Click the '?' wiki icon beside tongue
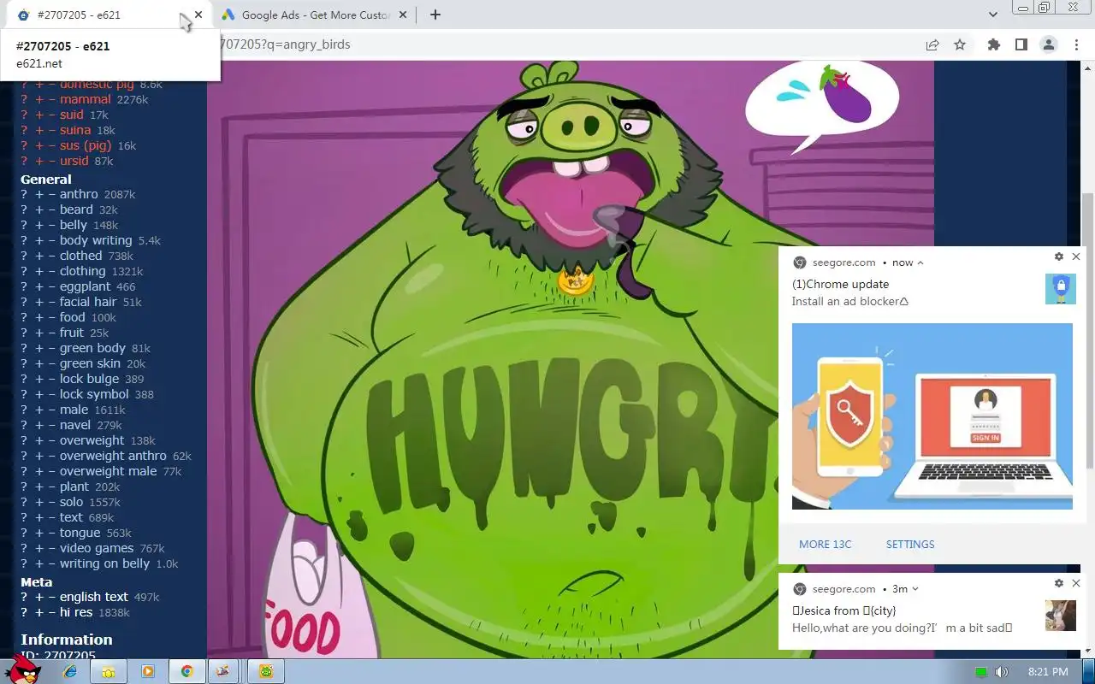 (x=24, y=533)
